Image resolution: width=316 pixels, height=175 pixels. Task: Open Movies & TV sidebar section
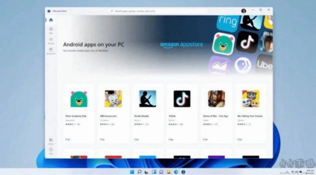51,50
